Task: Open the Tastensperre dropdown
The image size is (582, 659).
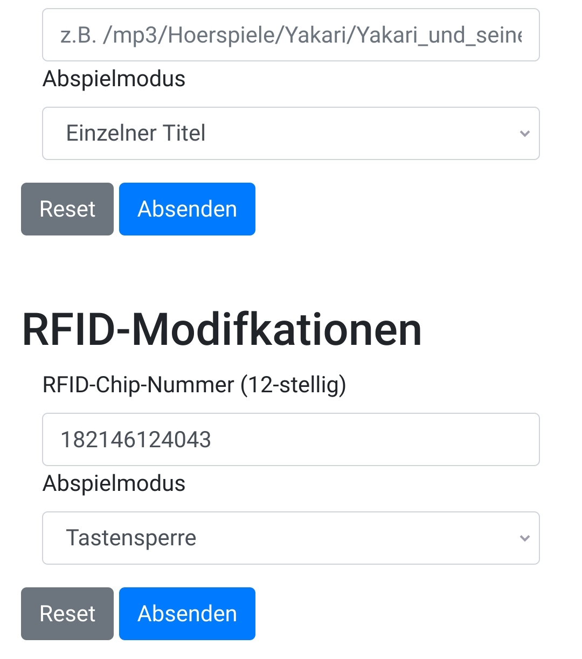Action: point(291,538)
